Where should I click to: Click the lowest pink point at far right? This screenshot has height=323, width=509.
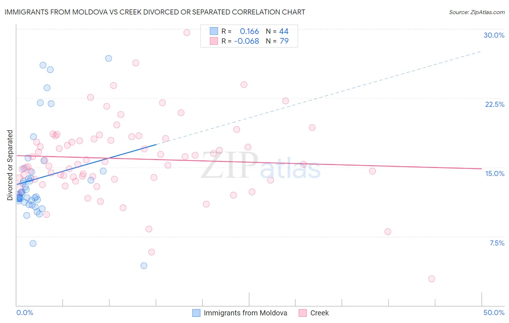[432, 279]
